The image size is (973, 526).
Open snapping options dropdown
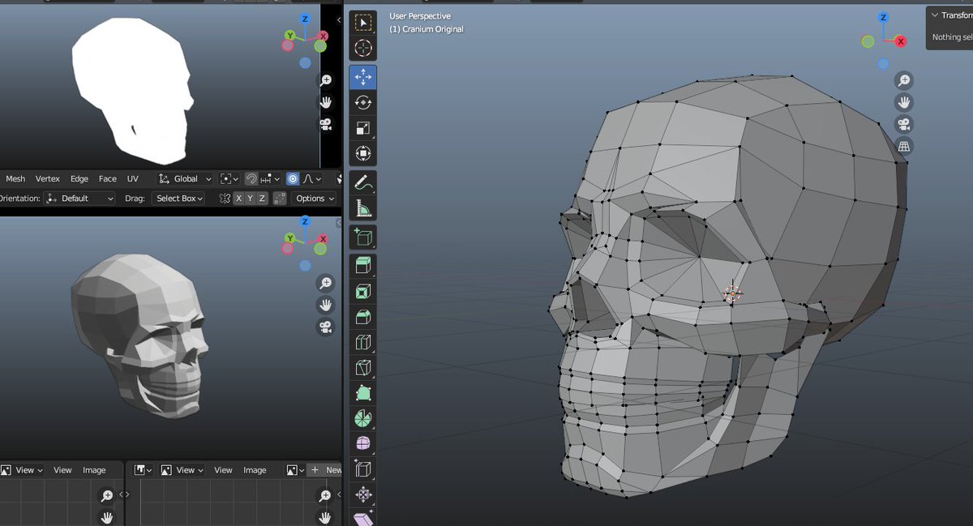268,179
